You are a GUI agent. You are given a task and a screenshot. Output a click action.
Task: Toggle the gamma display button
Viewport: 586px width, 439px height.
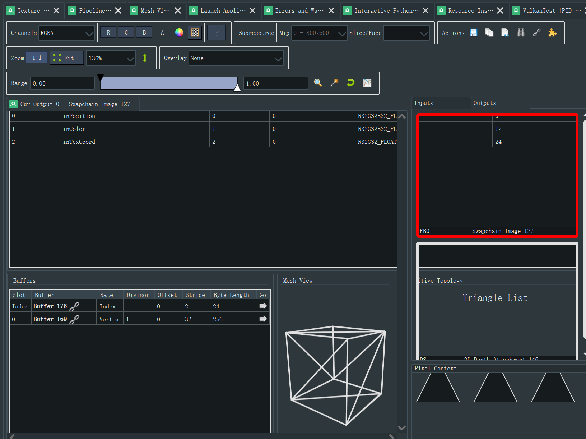217,33
